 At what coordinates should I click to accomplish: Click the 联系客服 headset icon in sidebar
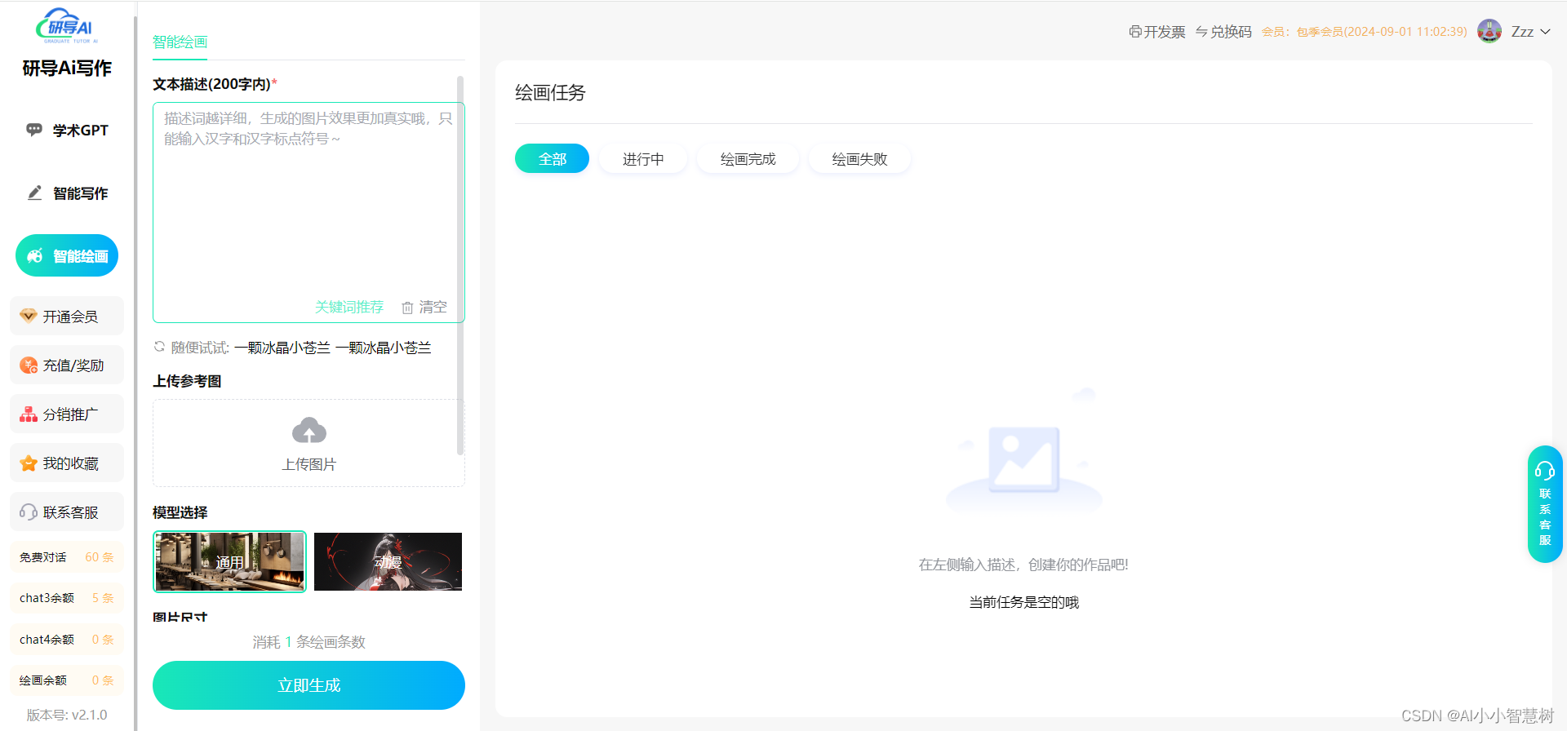pos(29,512)
